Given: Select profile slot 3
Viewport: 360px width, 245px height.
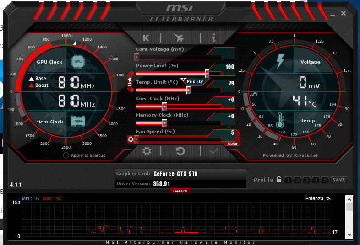Looking at the screenshot, I should click(306, 180).
